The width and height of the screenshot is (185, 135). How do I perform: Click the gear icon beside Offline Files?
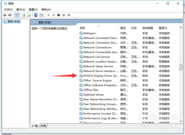coord(81,90)
